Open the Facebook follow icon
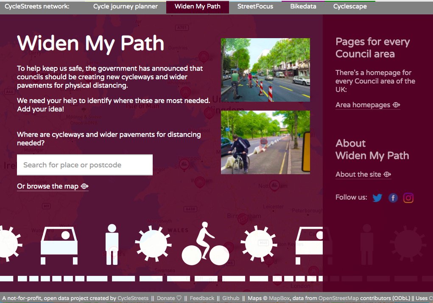 [393, 197]
